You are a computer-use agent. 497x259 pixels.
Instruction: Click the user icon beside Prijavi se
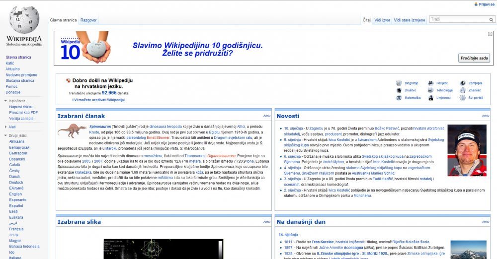(476, 4)
